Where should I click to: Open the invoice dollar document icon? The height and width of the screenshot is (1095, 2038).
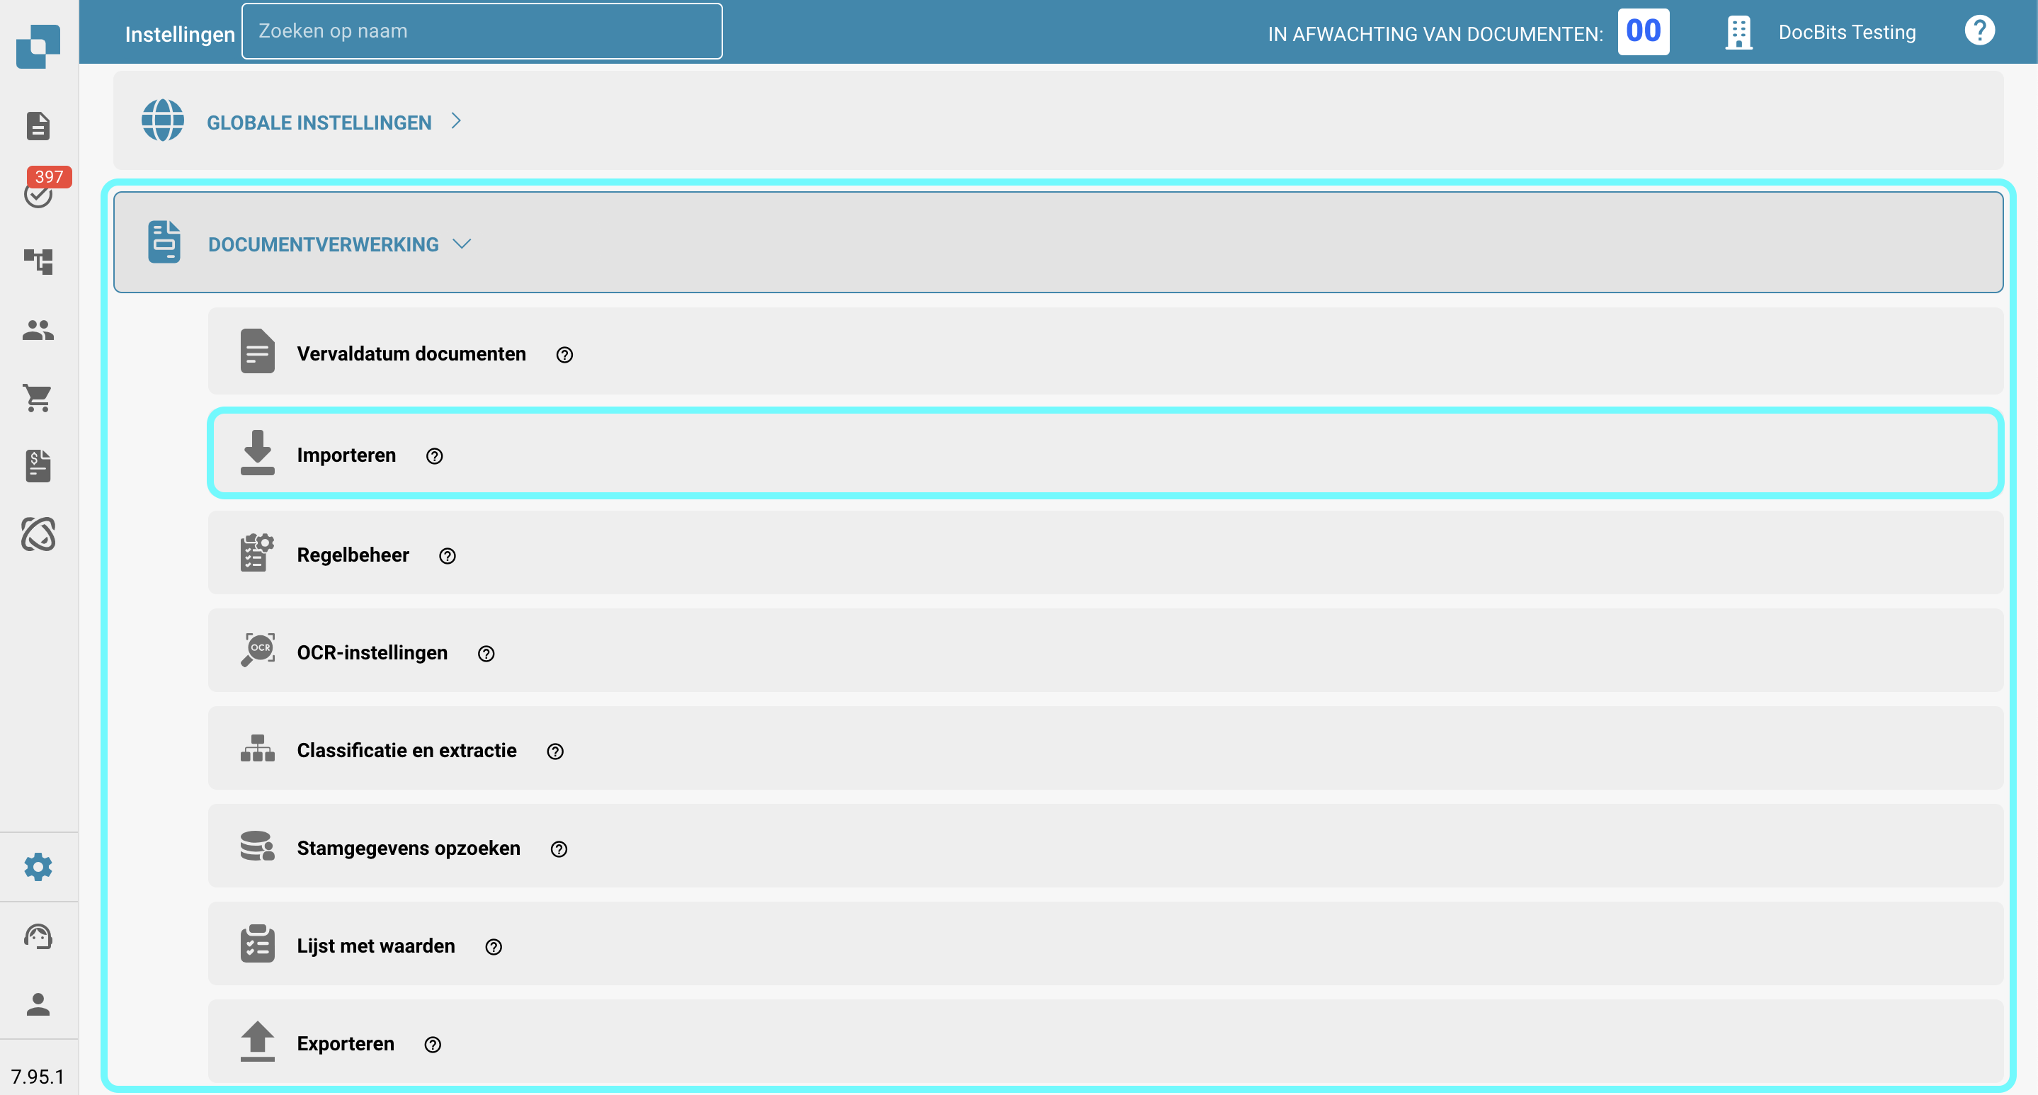point(38,466)
